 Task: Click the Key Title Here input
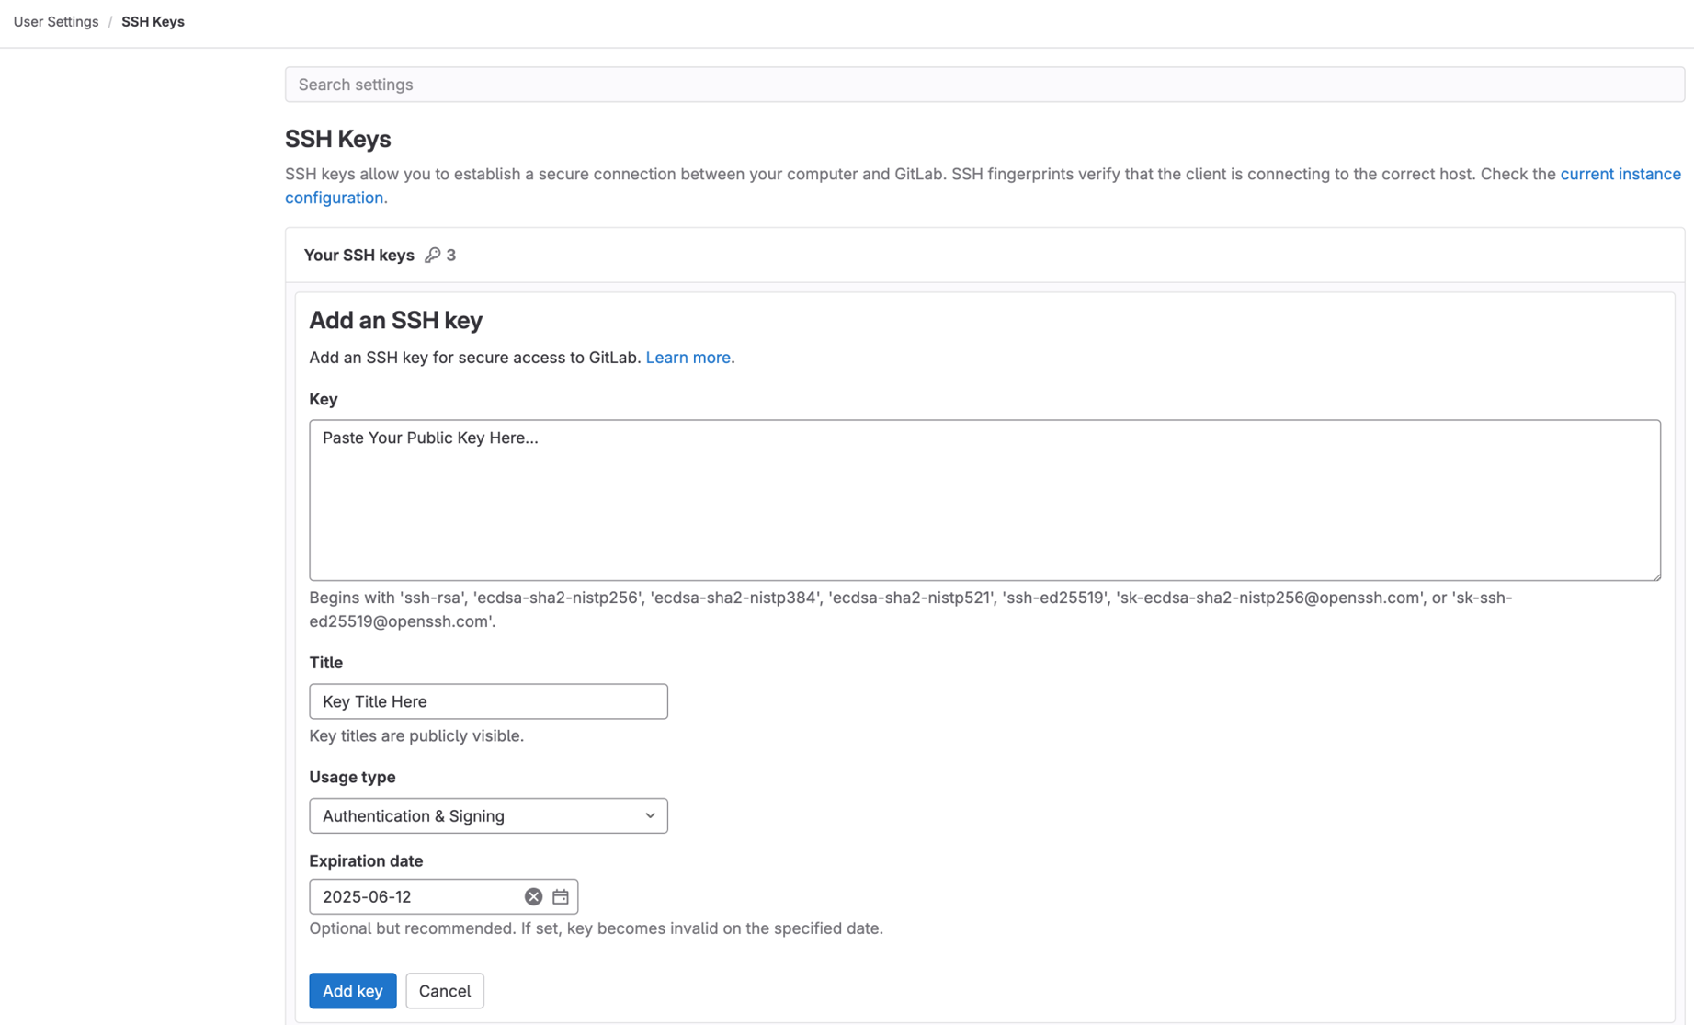tap(488, 700)
